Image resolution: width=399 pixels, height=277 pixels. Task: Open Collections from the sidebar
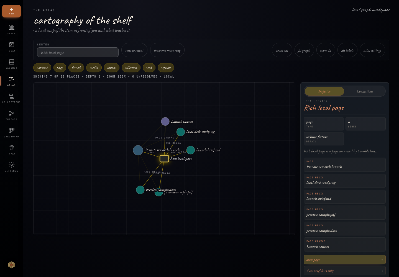[11, 98]
